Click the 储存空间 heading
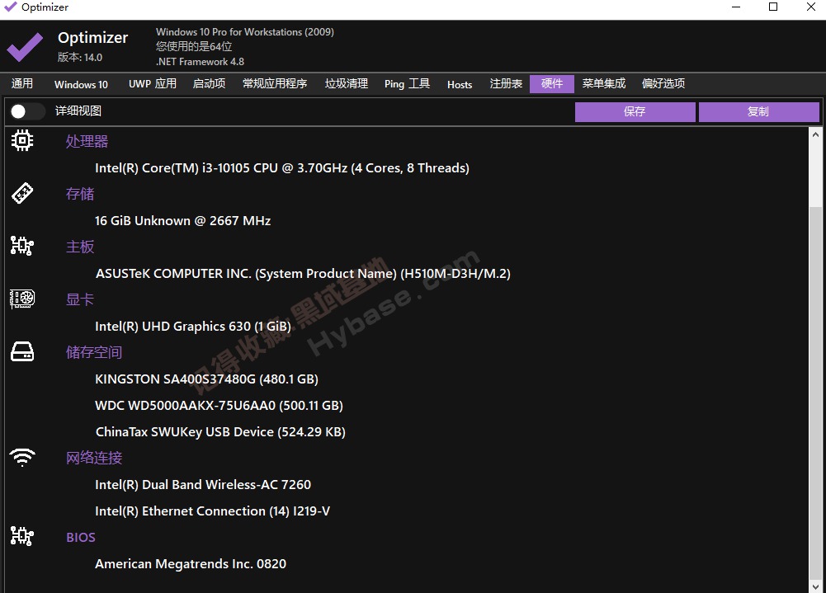The width and height of the screenshot is (826, 593). coord(94,352)
